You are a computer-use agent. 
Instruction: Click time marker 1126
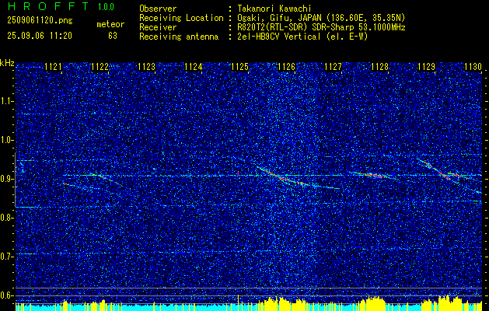point(287,67)
